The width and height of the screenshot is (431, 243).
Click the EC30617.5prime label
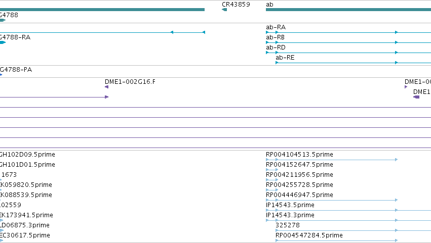tap(25, 235)
